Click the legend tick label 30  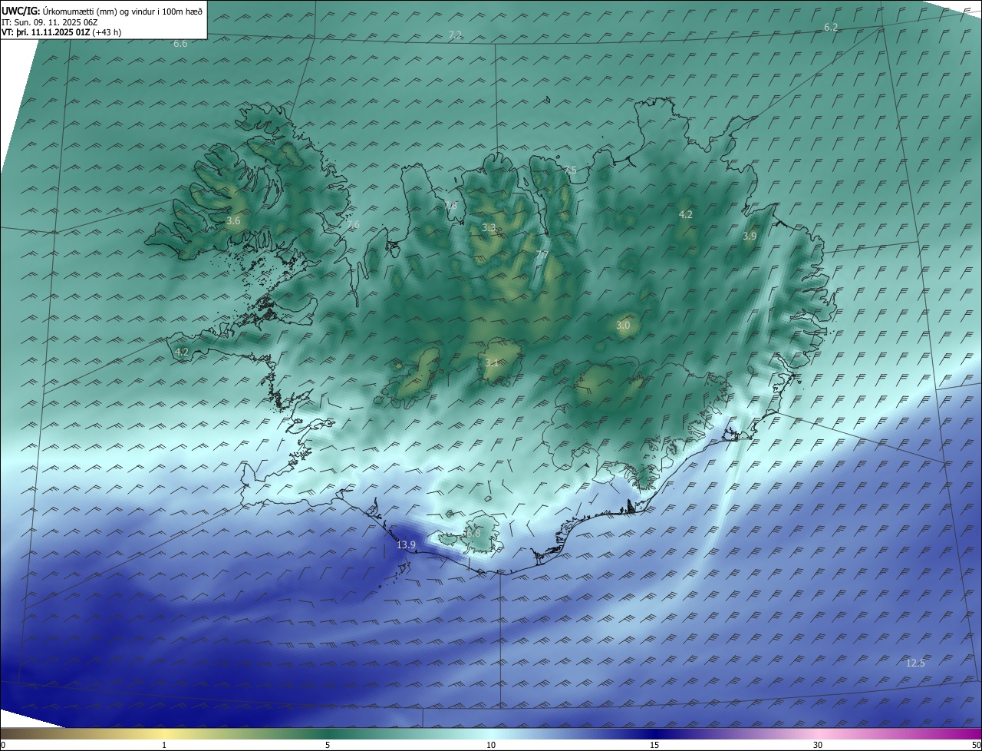[818, 745]
